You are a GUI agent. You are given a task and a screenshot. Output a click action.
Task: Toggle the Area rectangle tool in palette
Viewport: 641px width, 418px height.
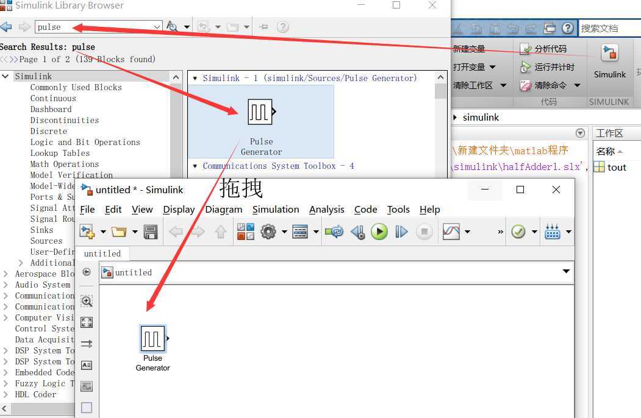click(87, 408)
